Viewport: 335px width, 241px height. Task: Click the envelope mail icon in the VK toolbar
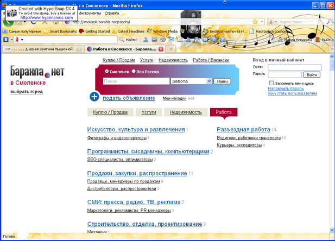(172, 40)
